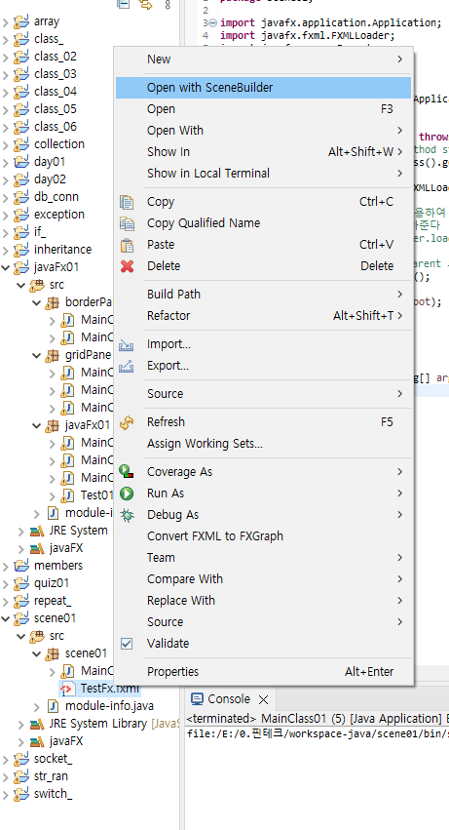449x830 pixels.
Task: Click the javaFx01 project icon
Action: click(x=21, y=267)
